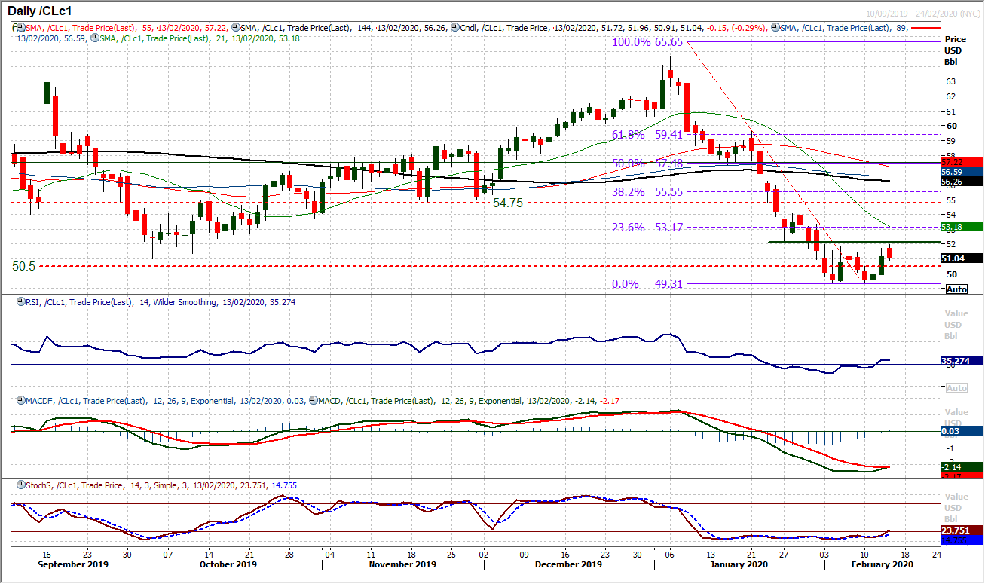Click the November 2019 time axis label

pos(403,564)
